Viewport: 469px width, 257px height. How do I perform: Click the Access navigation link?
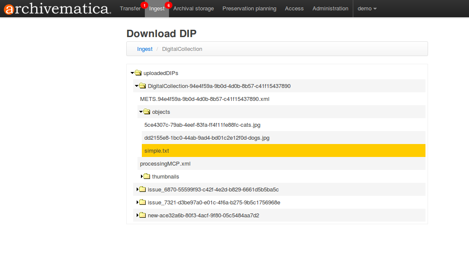click(x=294, y=8)
